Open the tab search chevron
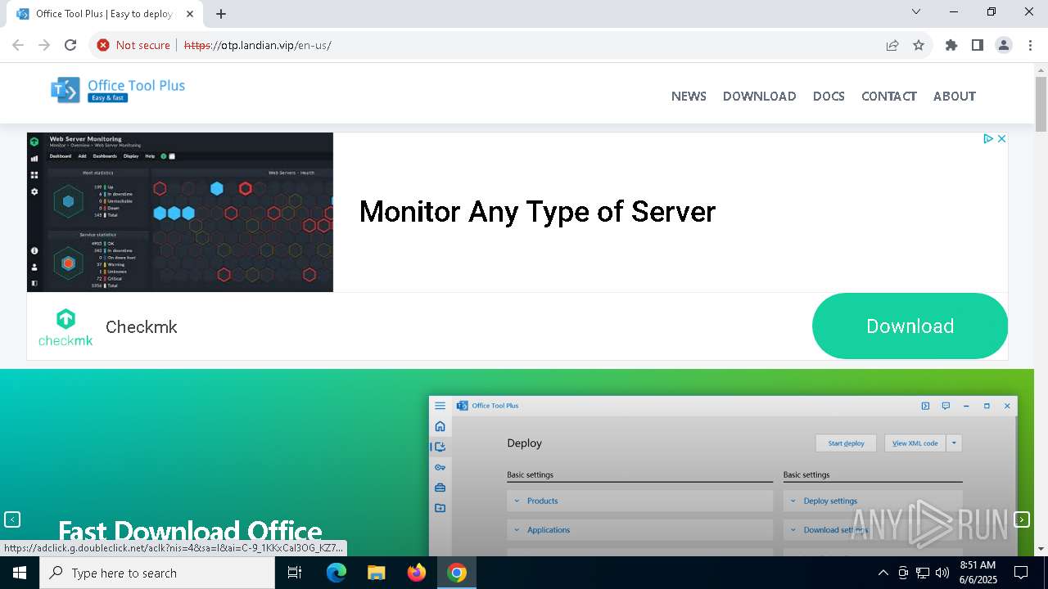The width and height of the screenshot is (1048, 589). tap(916, 11)
